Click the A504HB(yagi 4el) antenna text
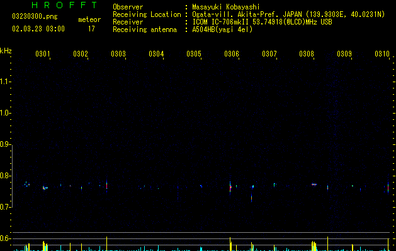 (222, 29)
